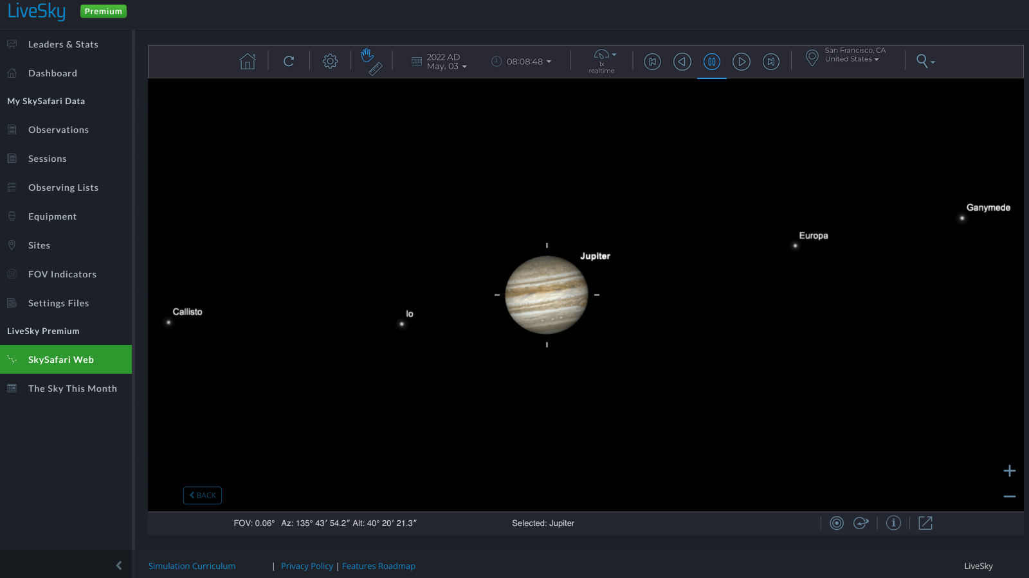Screen dimensions: 1029x578
Task: Skip back to start time
Action: [652, 61]
